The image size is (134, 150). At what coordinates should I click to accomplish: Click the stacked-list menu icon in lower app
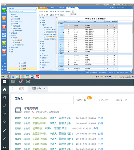coord(13,81)
